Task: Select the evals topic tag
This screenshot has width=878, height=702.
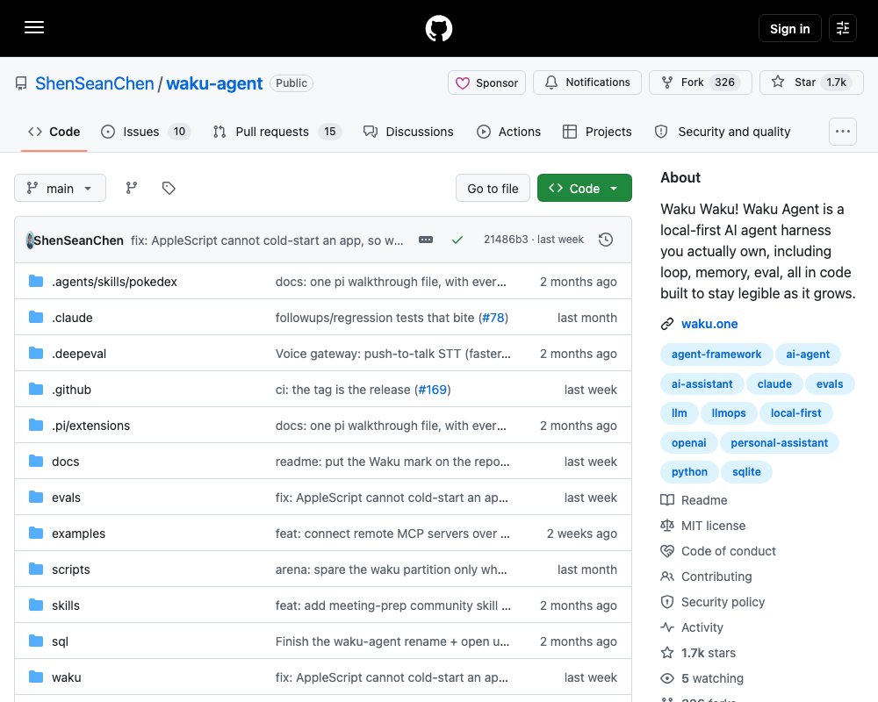Action: pyautogui.click(x=830, y=384)
